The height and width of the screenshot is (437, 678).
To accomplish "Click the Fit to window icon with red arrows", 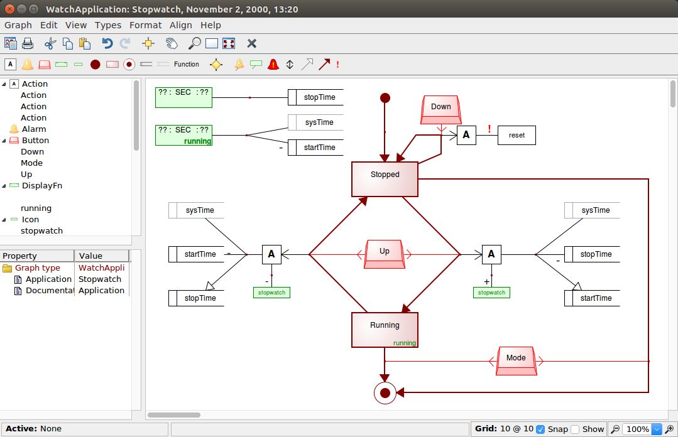I will [229, 43].
